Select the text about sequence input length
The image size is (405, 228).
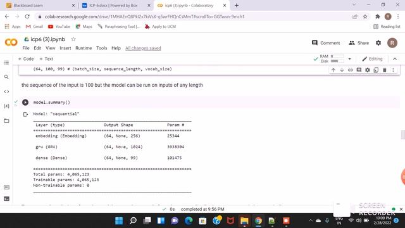point(112,85)
